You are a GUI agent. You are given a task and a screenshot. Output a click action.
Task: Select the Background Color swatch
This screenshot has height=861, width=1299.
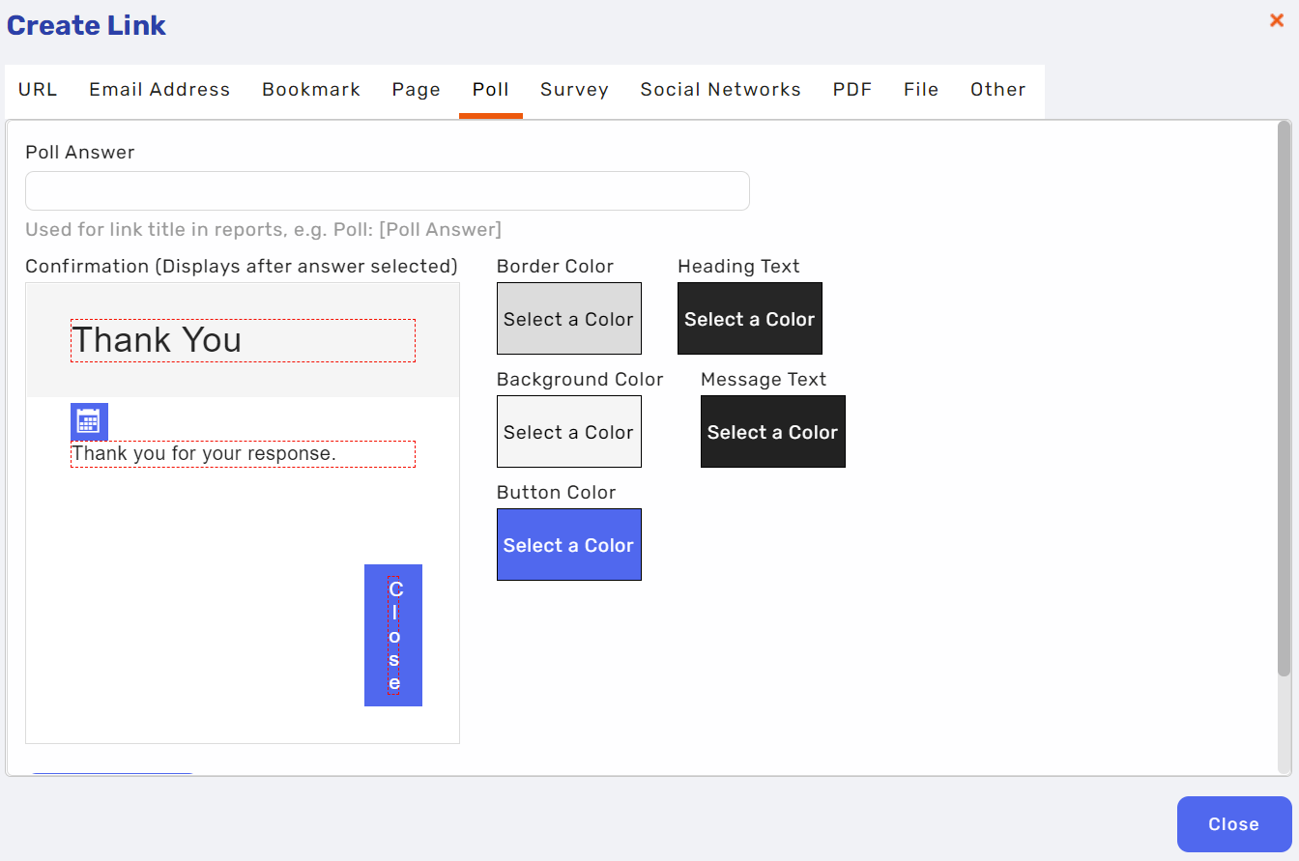click(569, 432)
